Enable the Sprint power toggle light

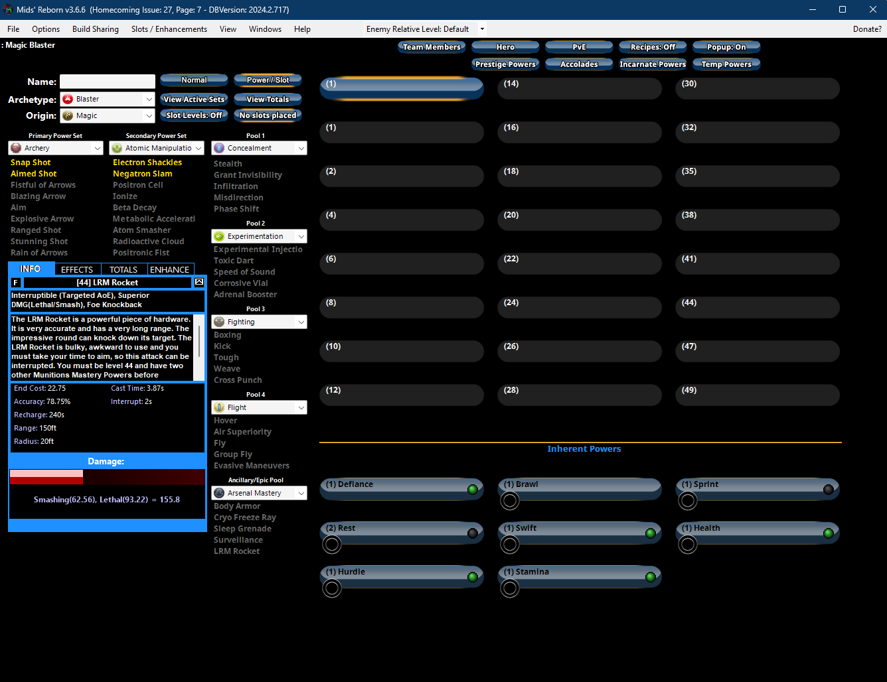(829, 490)
